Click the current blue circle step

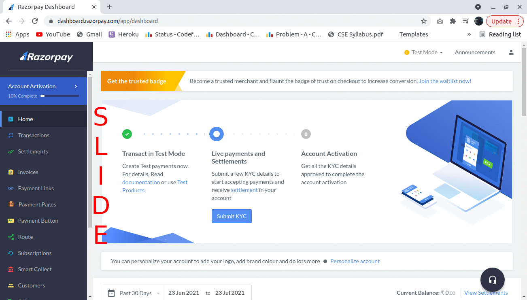(217, 134)
